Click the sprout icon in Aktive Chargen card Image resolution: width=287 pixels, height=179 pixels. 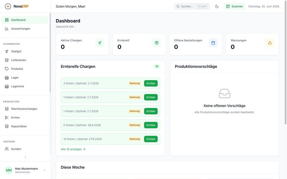click(100, 43)
